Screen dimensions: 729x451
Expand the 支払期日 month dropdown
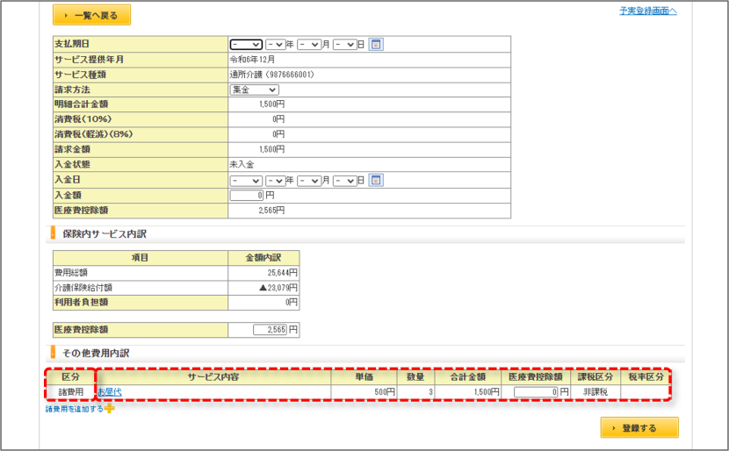(x=309, y=45)
